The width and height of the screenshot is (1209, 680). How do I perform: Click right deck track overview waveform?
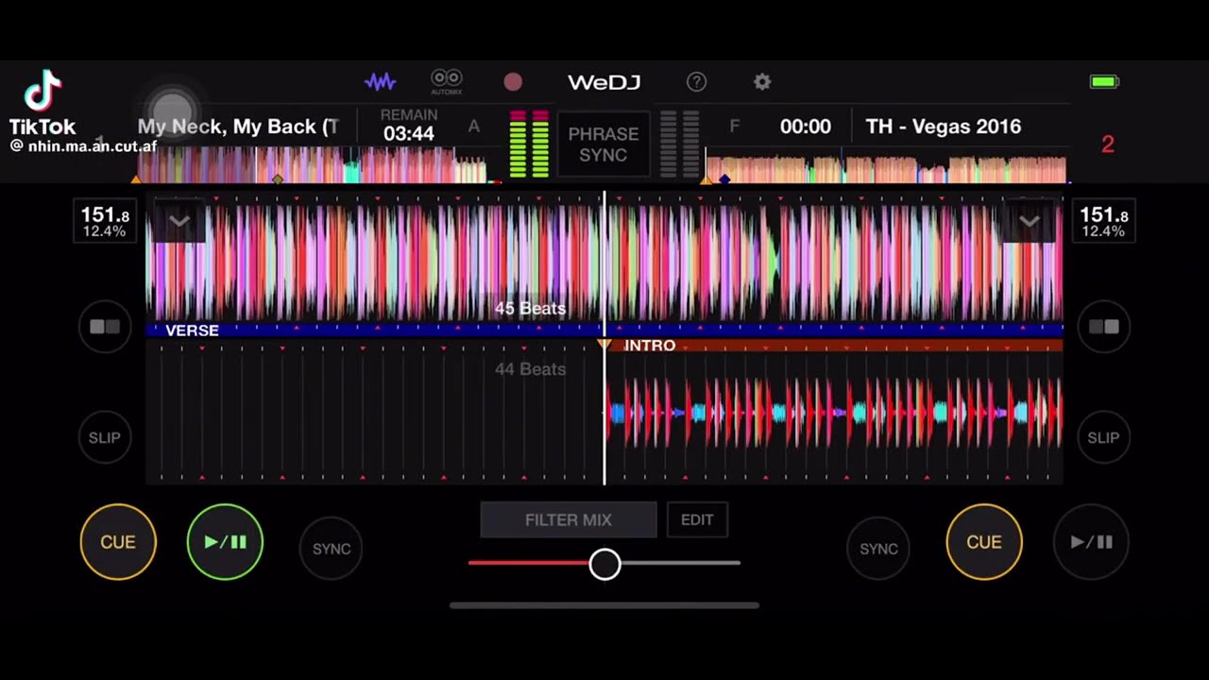[x=886, y=168]
